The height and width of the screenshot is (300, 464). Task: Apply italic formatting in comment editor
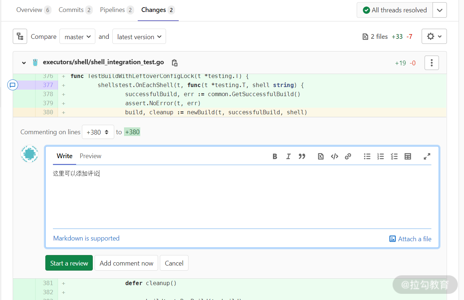tap(288, 156)
